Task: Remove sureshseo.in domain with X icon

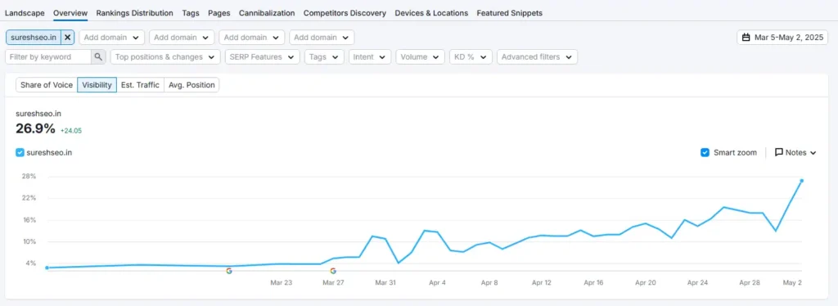Action: coord(67,38)
